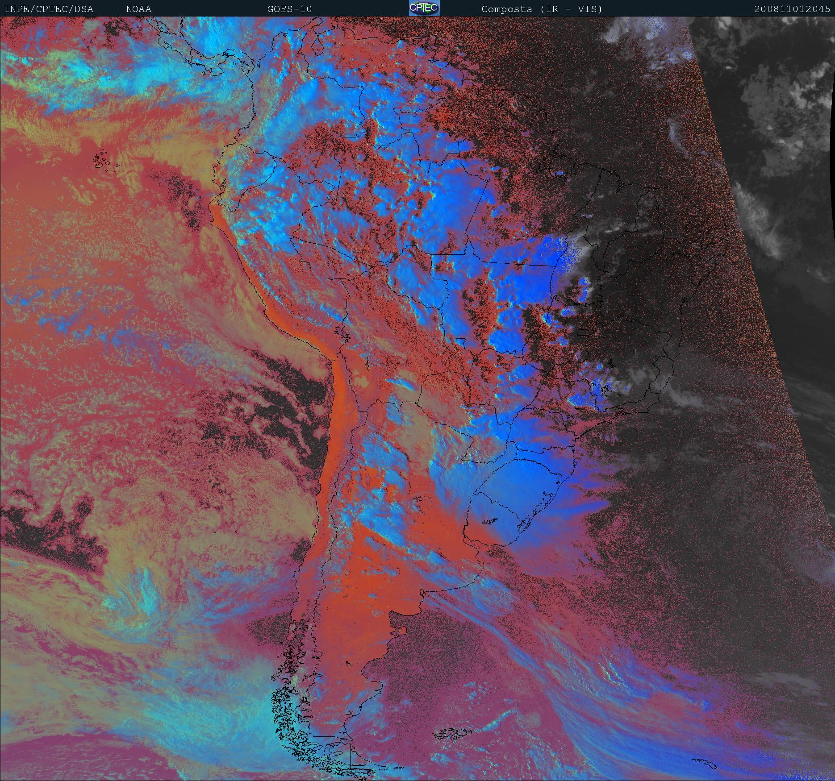Click the CPTEC logo in the header
The width and height of the screenshot is (835, 781).
424,8
